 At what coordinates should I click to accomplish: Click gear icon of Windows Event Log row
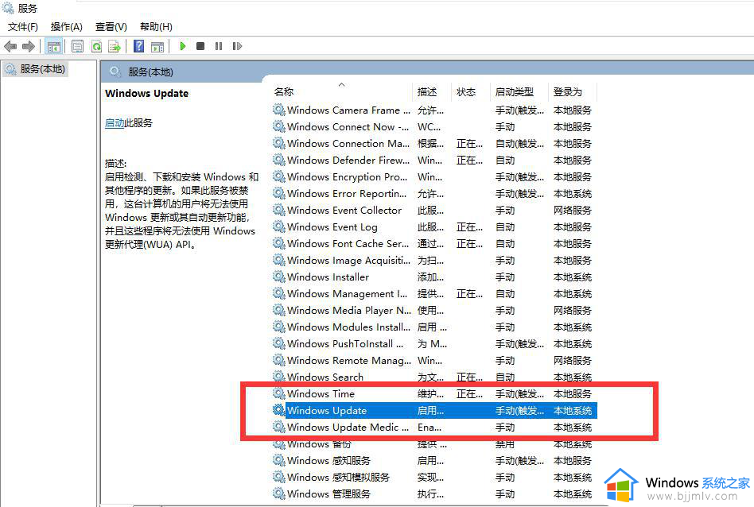coord(279,226)
